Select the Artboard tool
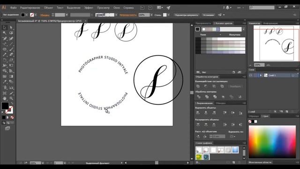The image size is (300, 169). pyautogui.click(x=5, y=93)
